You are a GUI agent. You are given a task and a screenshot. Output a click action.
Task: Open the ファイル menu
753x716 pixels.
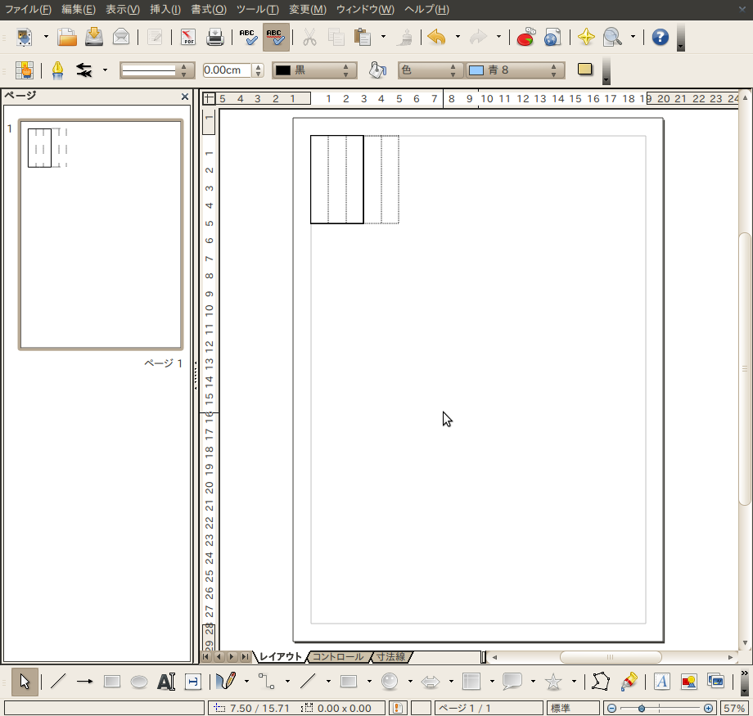click(28, 9)
